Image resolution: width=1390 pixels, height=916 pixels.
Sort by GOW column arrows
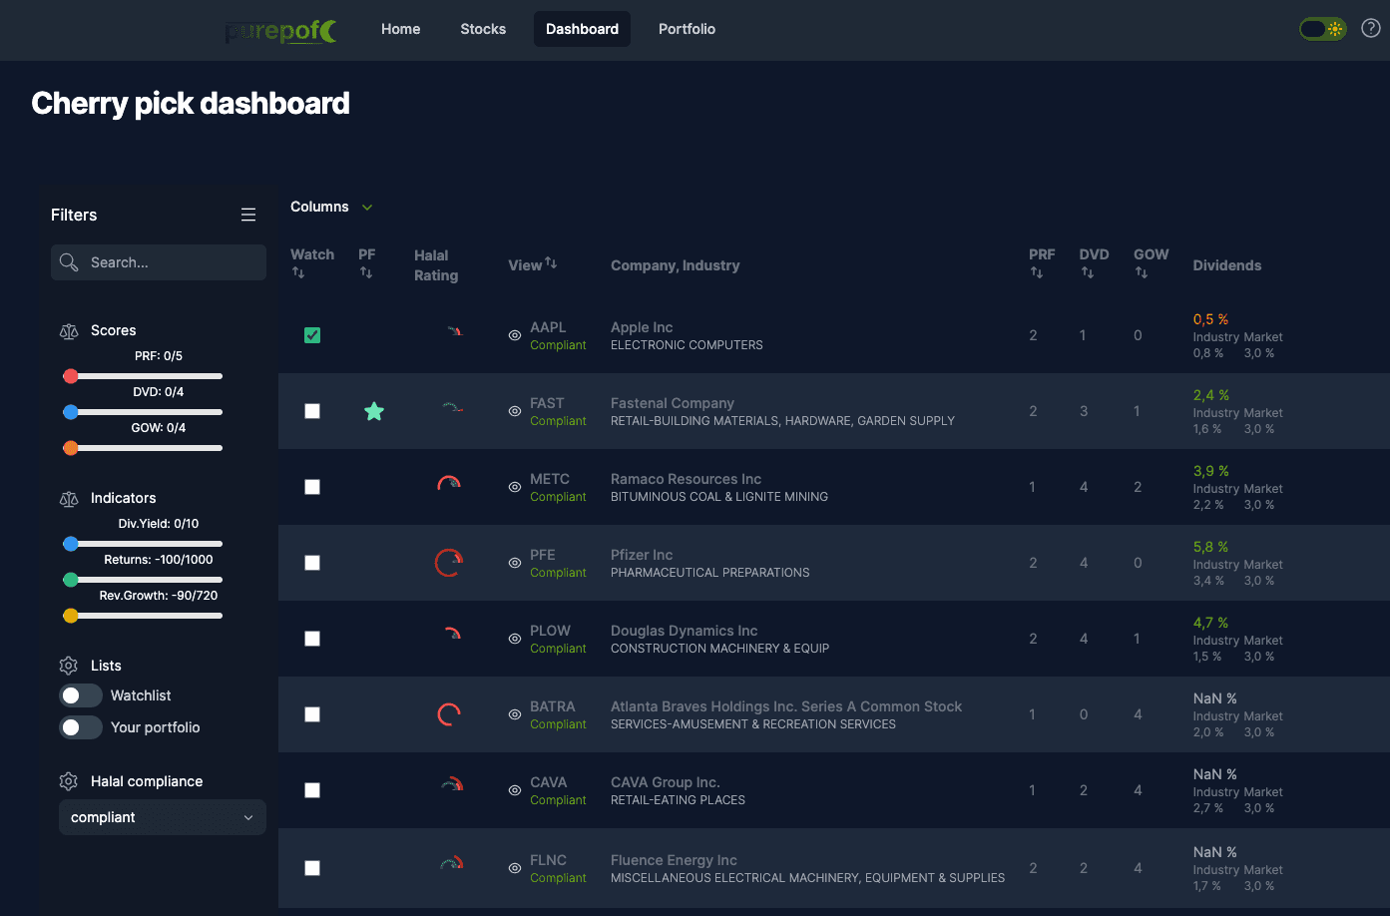point(1142,272)
